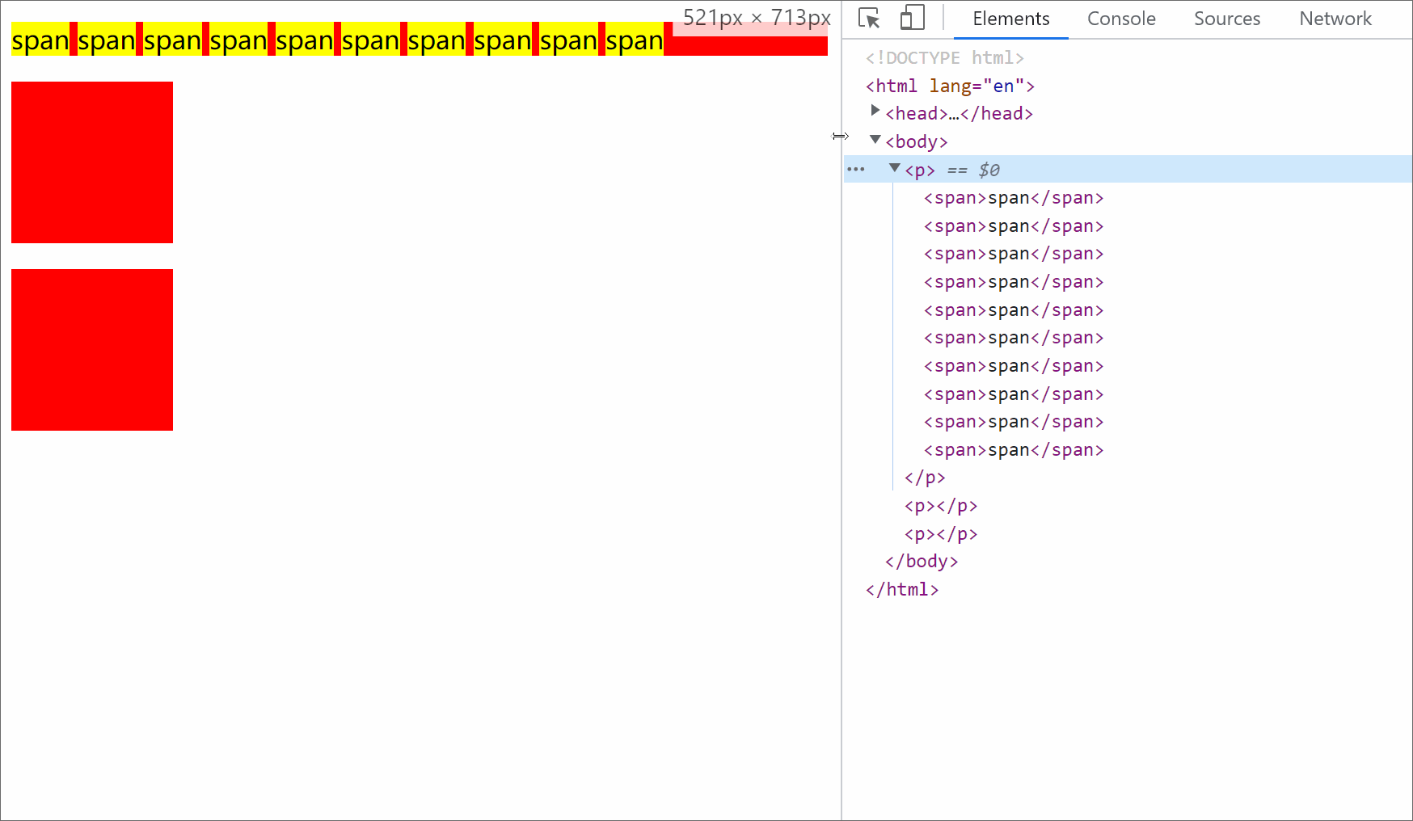
Task: Click the second red square on page
Action: coord(92,350)
